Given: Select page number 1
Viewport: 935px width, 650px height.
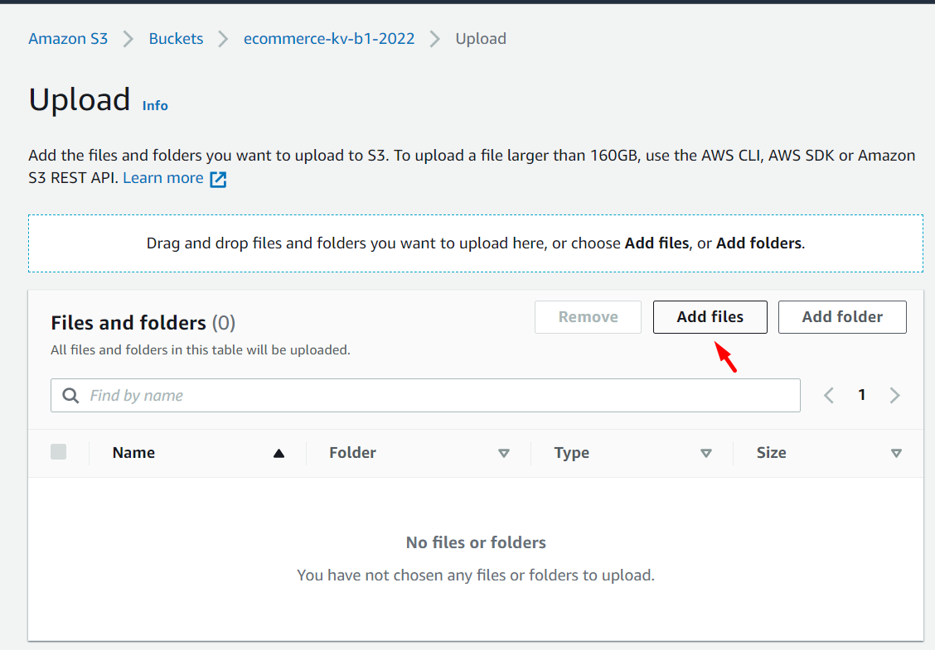Looking at the screenshot, I should click(862, 395).
